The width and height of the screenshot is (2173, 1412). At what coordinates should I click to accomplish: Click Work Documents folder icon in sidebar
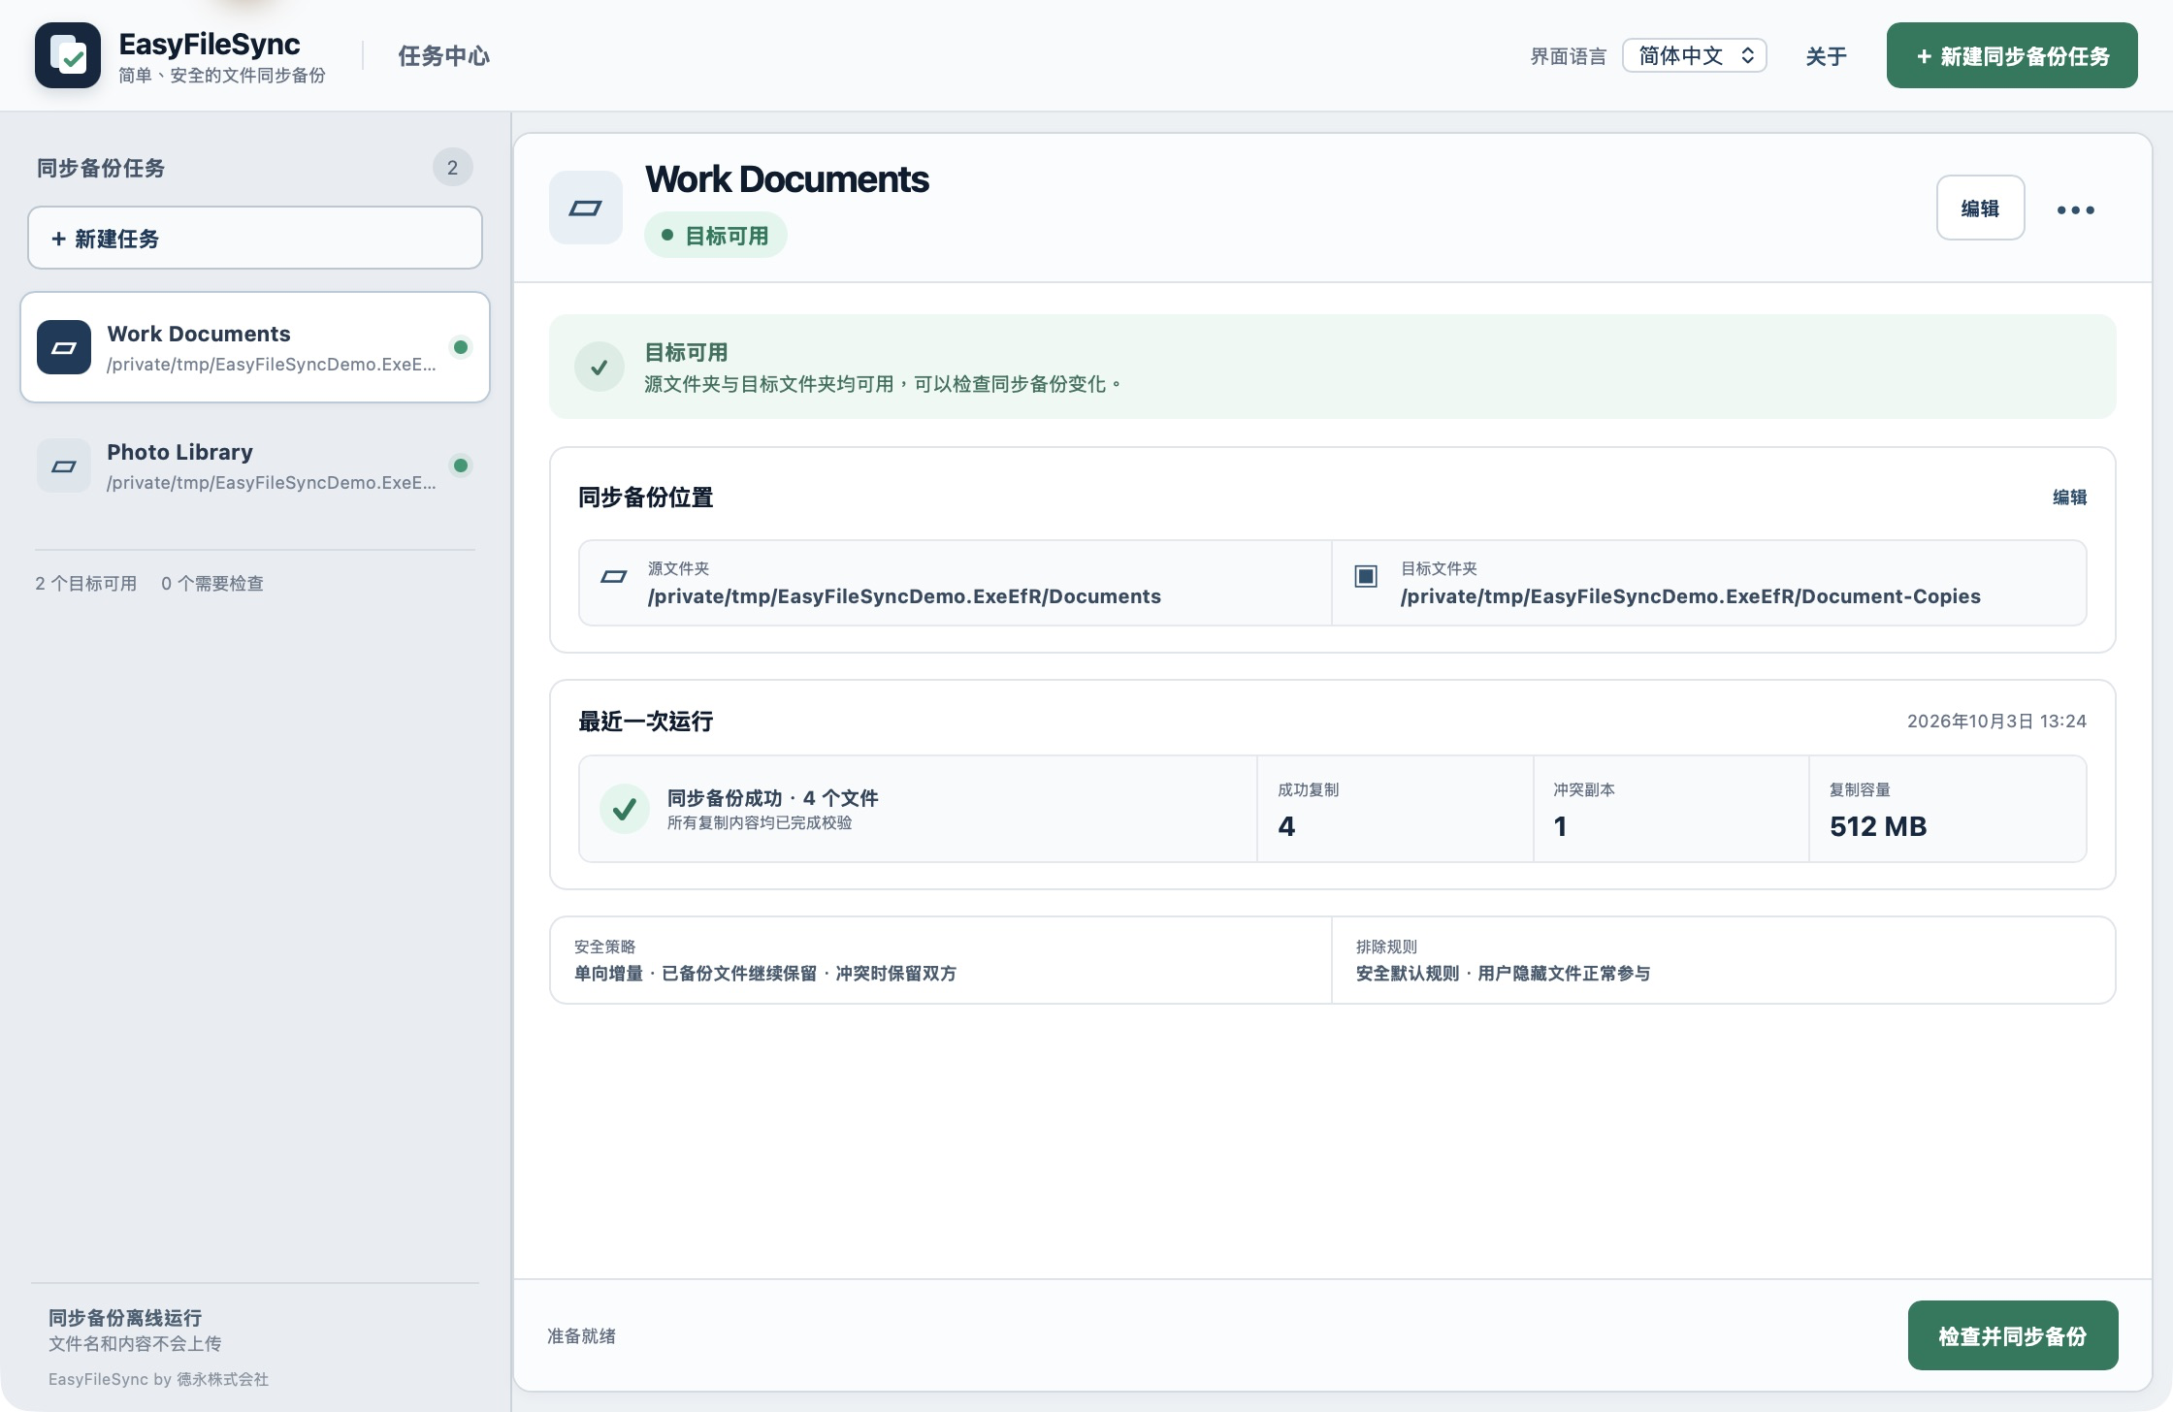click(x=64, y=347)
